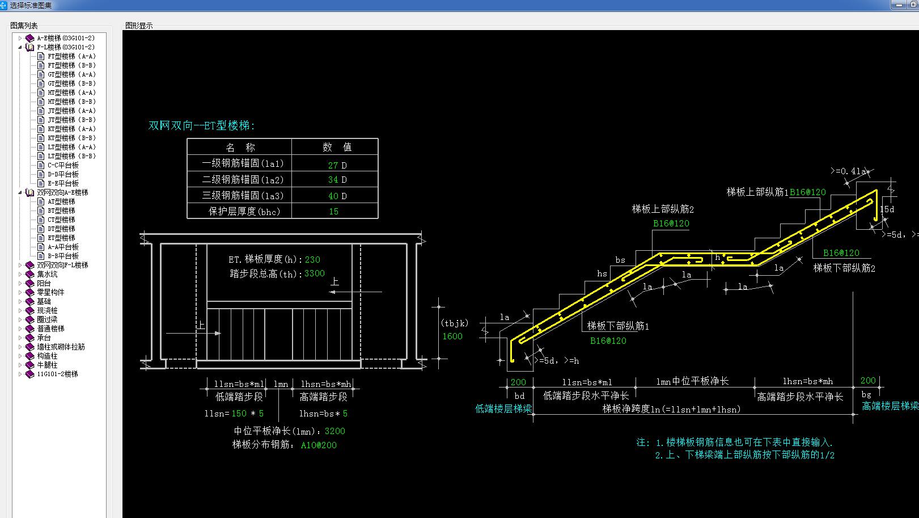Click the 中位平板净长 (lmn) value 3200
Viewport: 919px width, 518px height.
point(335,431)
